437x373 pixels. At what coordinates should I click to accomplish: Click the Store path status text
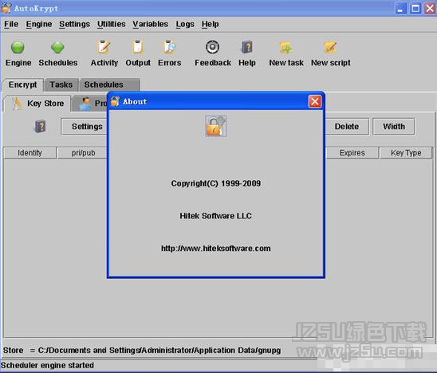coord(142,351)
